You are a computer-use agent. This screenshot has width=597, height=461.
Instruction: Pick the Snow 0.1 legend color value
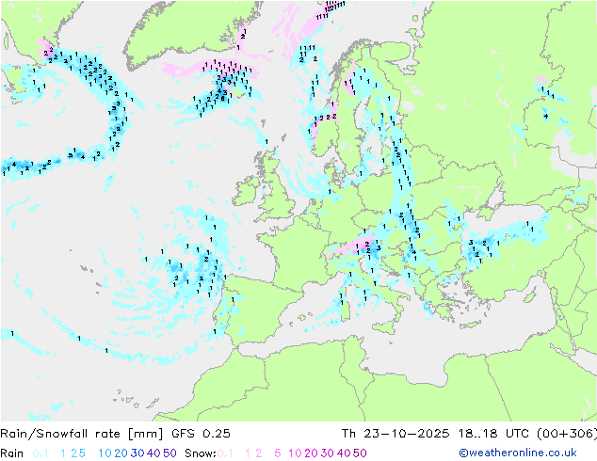[225, 453]
